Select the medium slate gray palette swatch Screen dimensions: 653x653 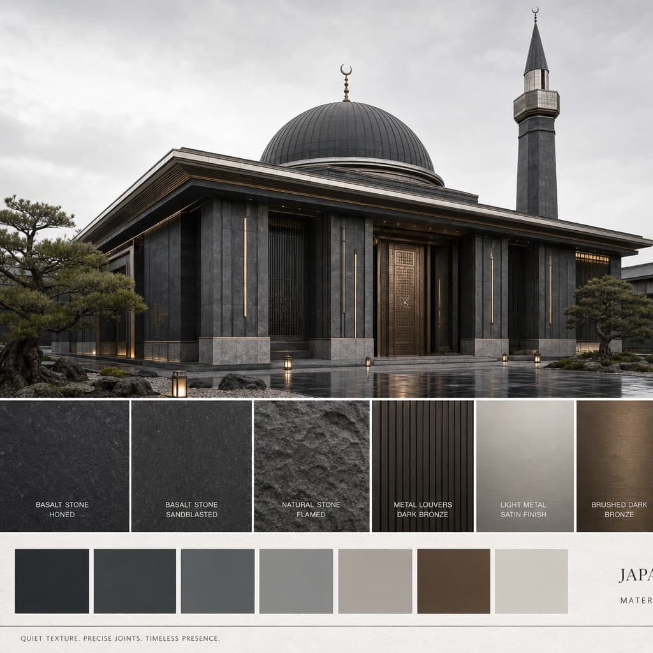pos(217,581)
